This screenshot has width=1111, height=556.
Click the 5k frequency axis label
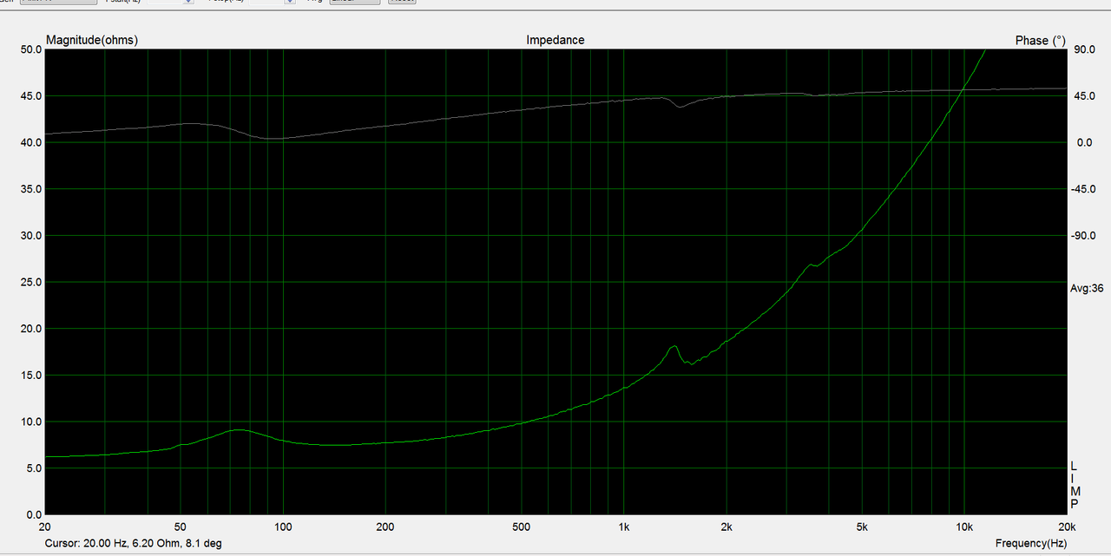[862, 527]
